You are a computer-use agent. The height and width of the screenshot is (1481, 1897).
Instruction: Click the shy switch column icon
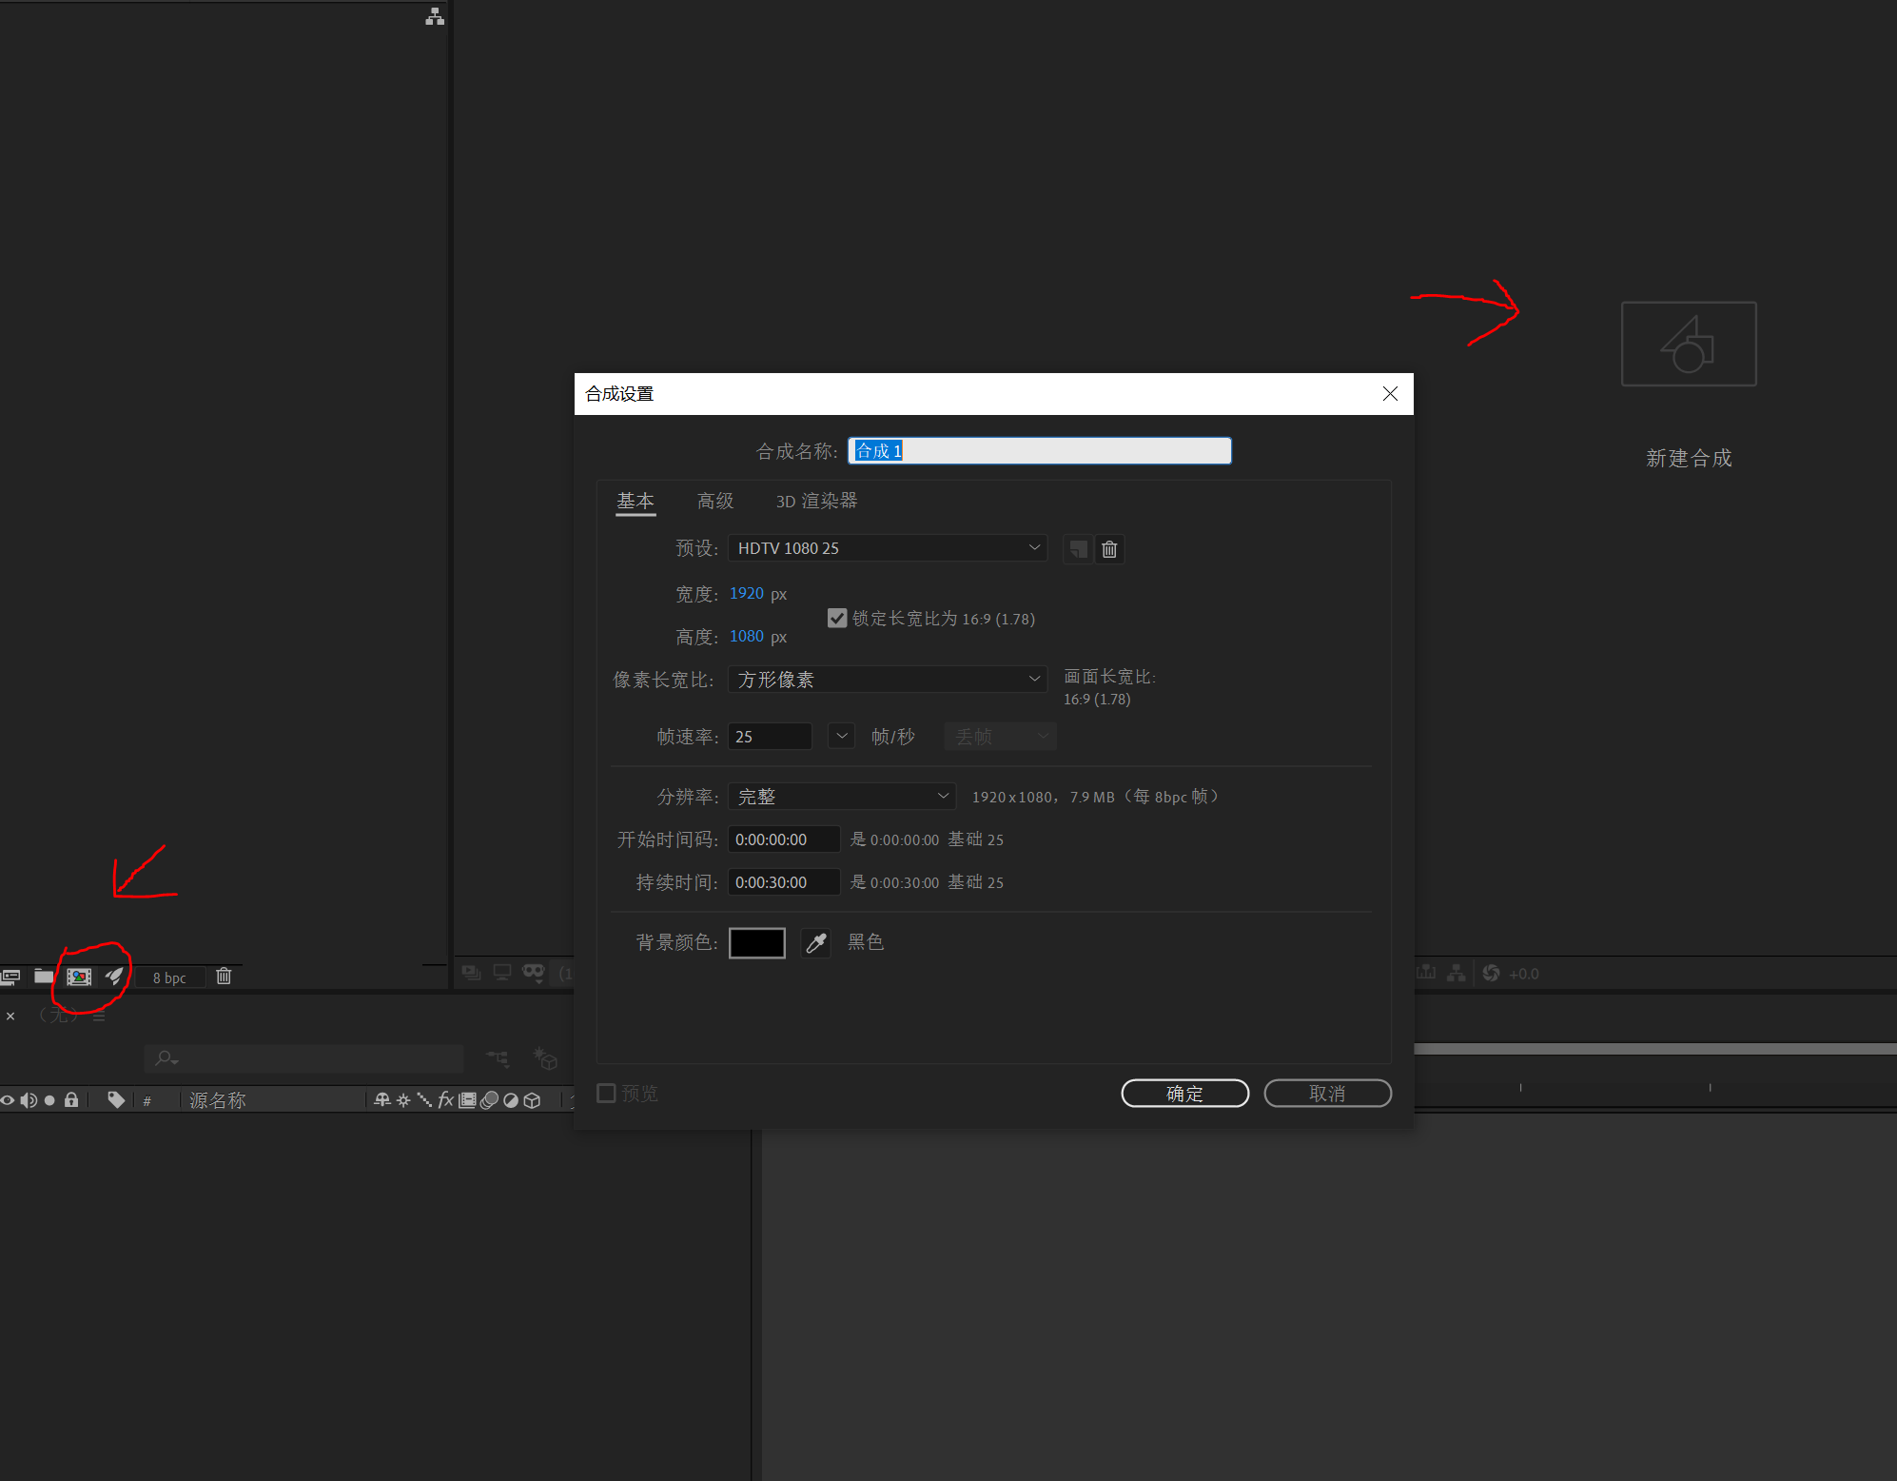(382, 1100)
